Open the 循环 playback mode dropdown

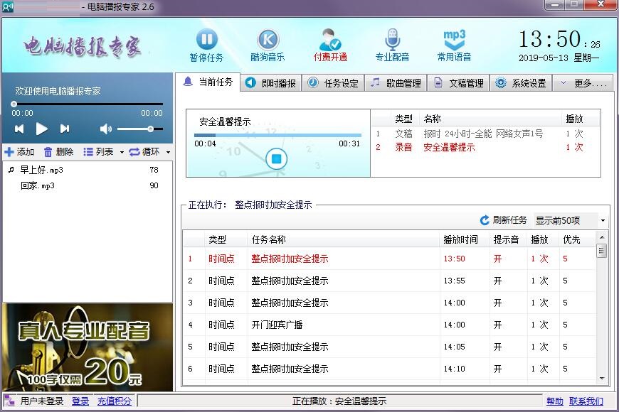(x=149, y=152)
